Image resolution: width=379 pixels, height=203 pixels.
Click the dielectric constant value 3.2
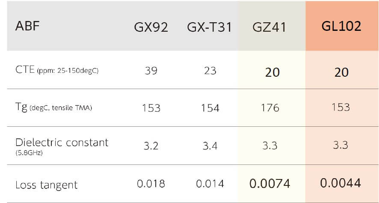[x=151, y=146]
